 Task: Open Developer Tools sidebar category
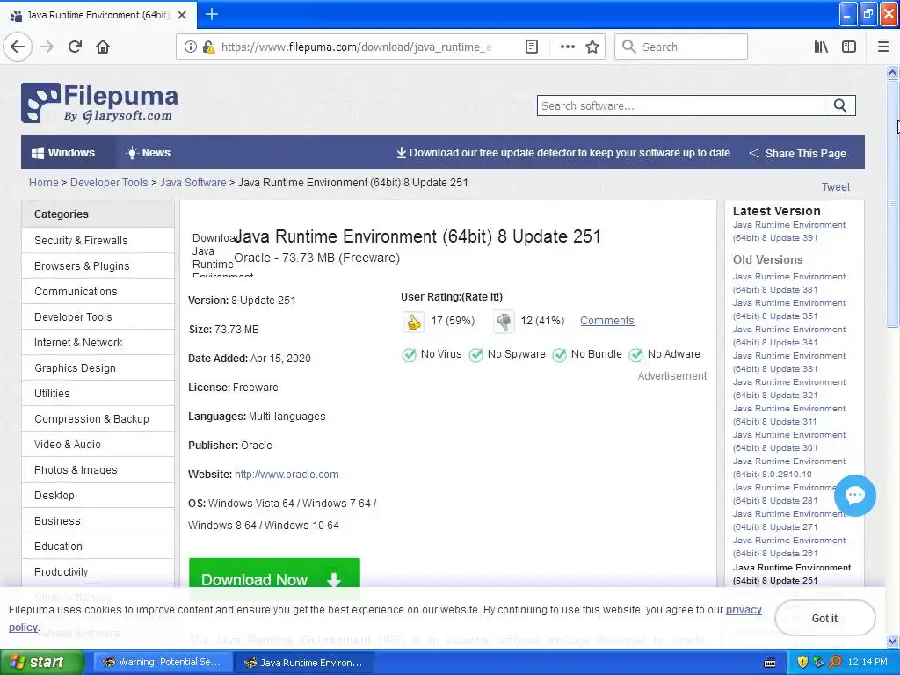pyautogui.click(x=98, y=316)
